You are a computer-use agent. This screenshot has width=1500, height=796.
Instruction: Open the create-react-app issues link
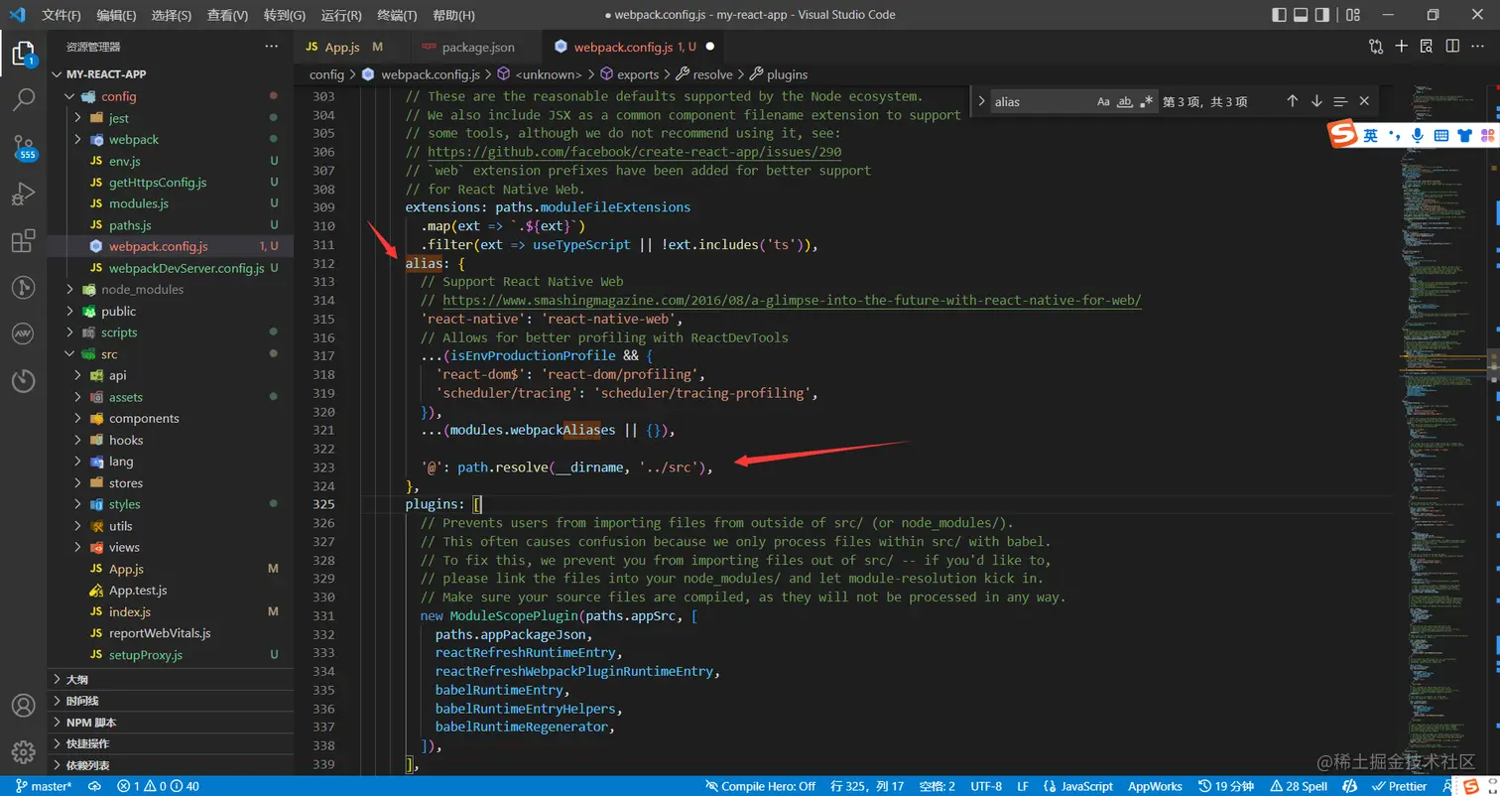tap(634, 152)
